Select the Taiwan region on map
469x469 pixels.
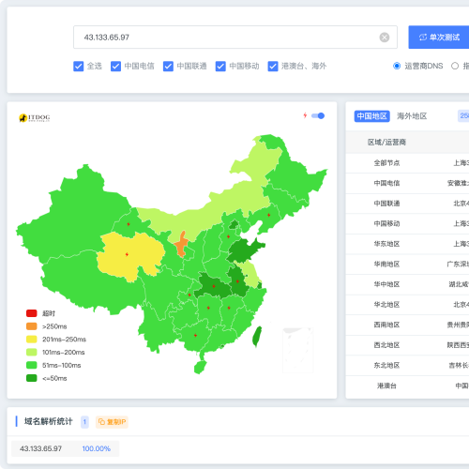[257, 337]
